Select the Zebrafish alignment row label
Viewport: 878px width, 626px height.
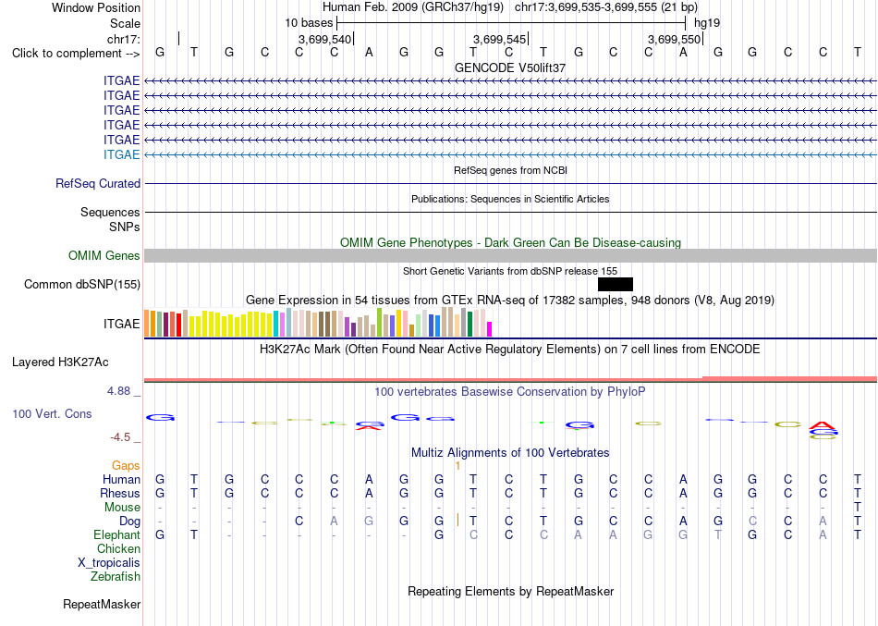(116, 576)
